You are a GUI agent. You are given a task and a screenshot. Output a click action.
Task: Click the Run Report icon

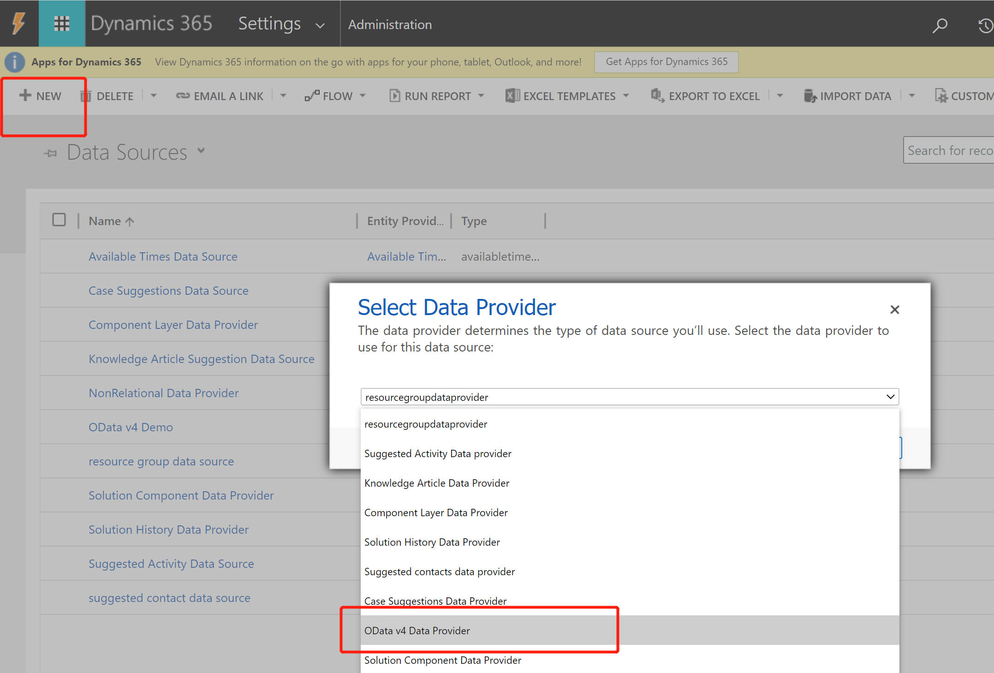click(395, 95)
